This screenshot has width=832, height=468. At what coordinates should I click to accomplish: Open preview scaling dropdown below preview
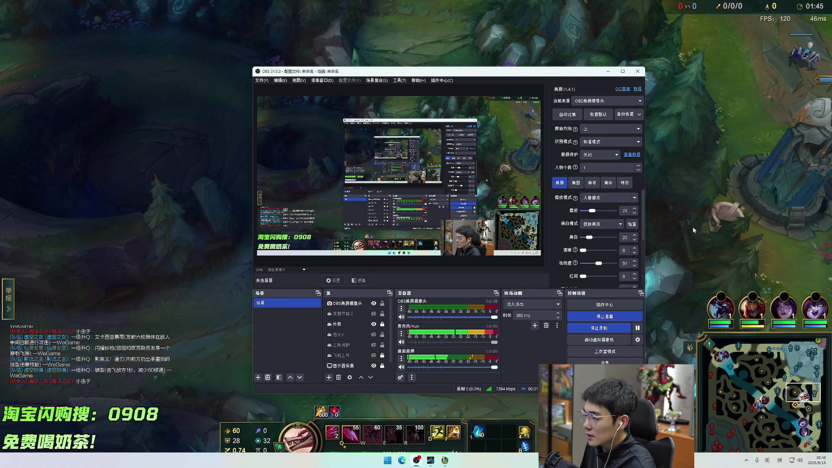287,270
